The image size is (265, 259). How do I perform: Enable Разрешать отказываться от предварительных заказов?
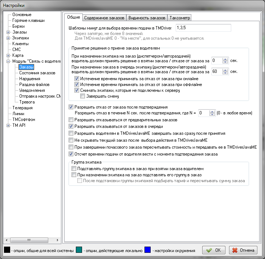click(x=71, y=120)
